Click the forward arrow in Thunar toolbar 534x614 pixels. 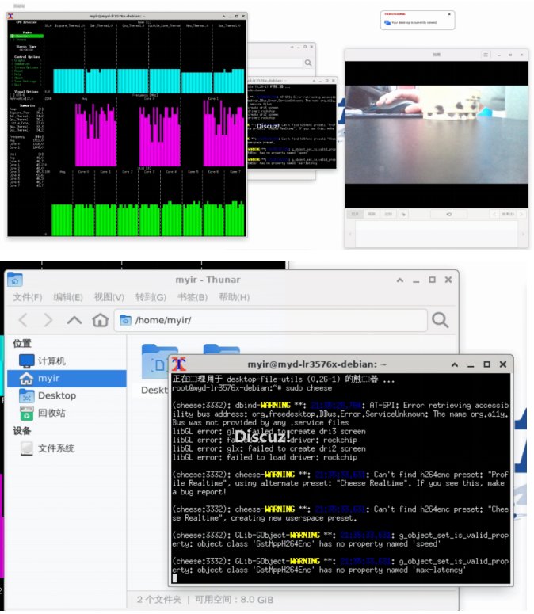click(48, 320)
